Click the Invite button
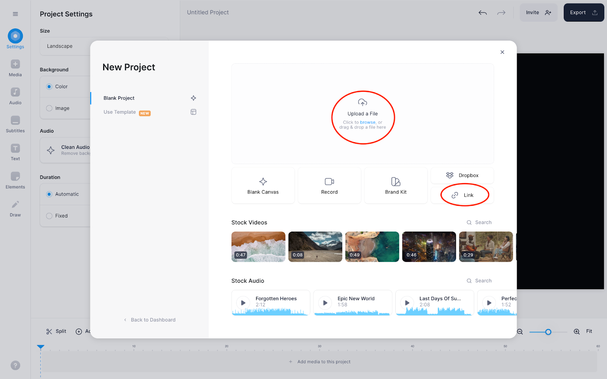 click(538, 13)
